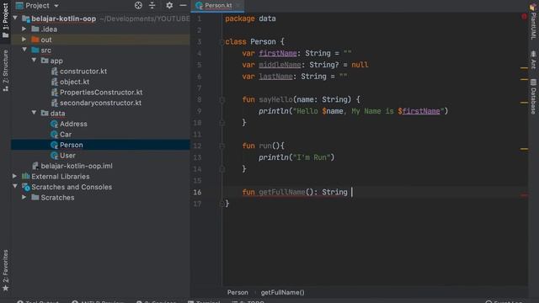Click the yellow warning stripe mark for line 12
539x303 pixels.
(524, 149)
